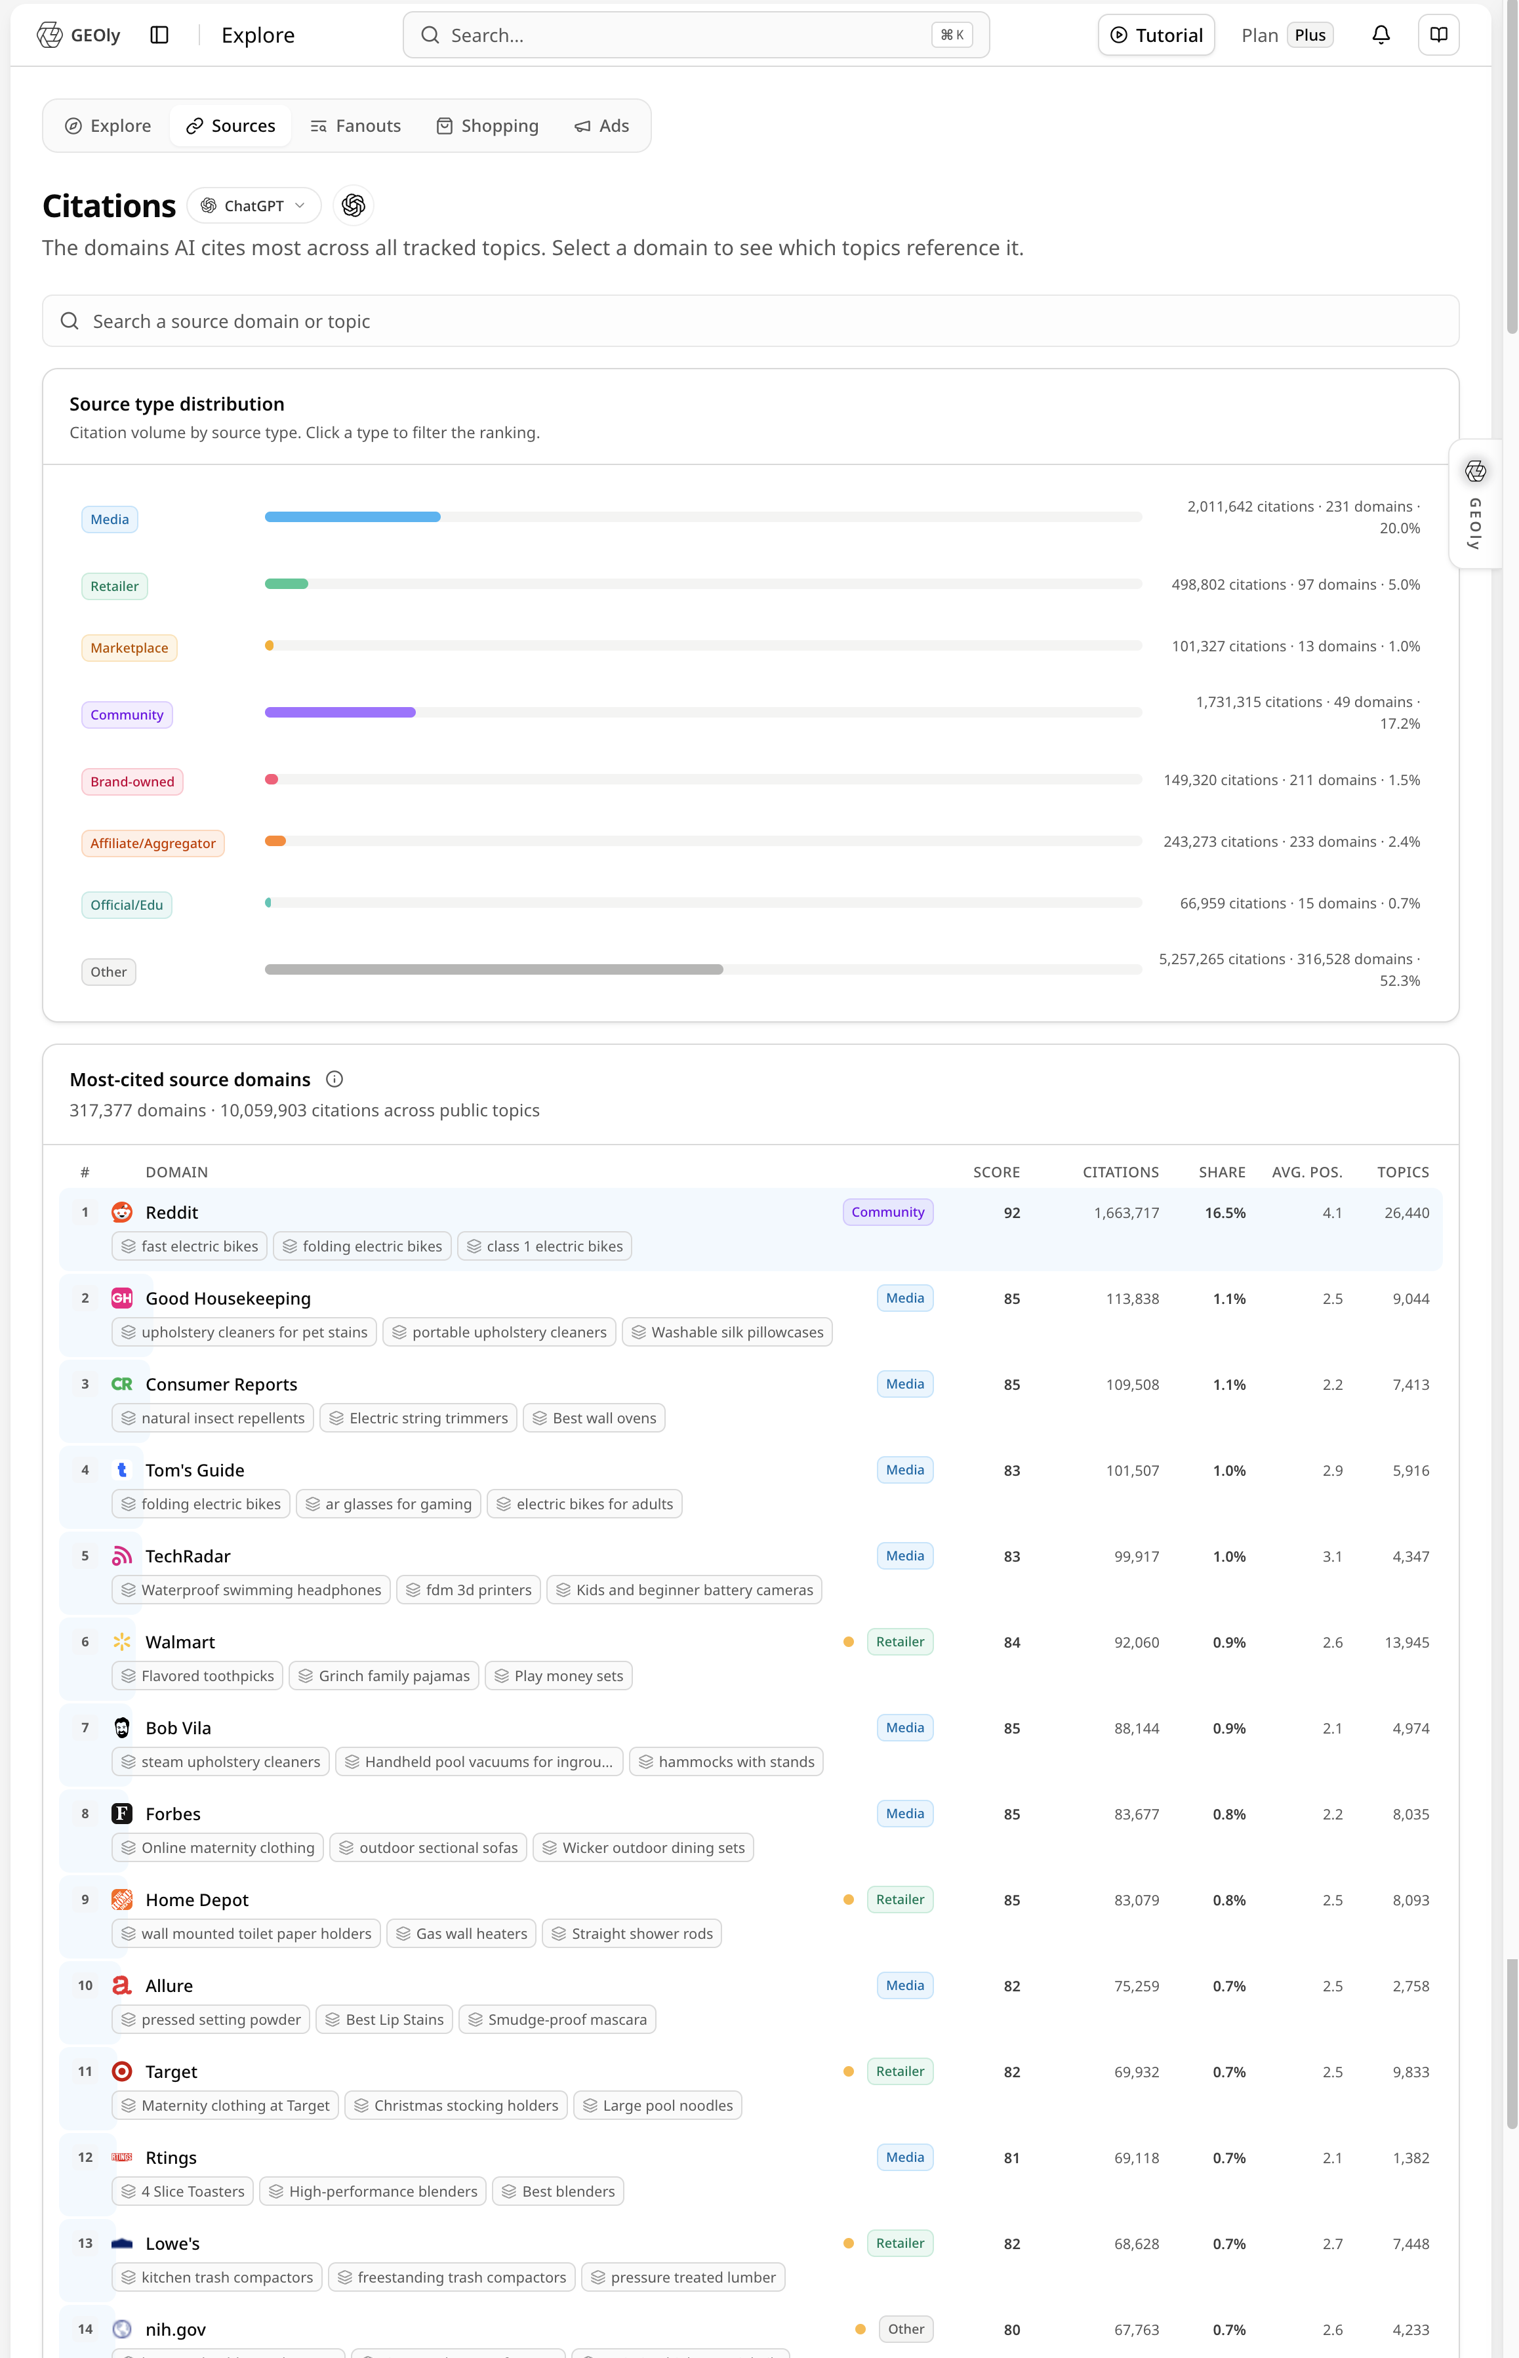Filter ranking by Media source type
1519x2358 pixels.
point(110,519)
